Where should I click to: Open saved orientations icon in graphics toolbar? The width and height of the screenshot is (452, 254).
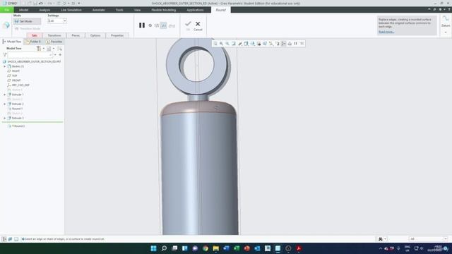[253, 44]
